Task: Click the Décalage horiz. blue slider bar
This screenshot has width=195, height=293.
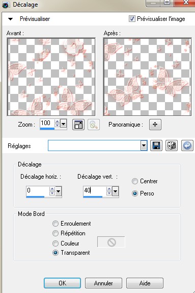Action: 36,197
